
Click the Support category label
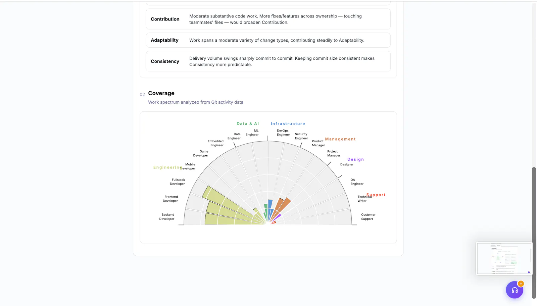click(x=376, y=195)
